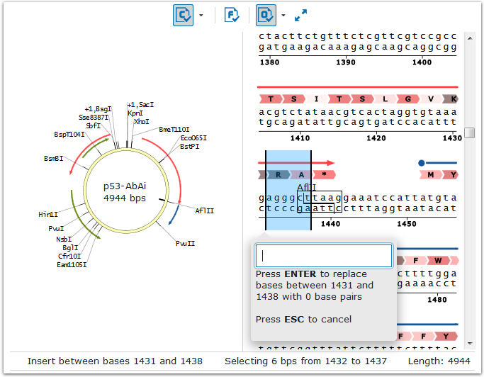
Task: Toggle the sequence (D) view icon
Action: click(x=266, y=15)
